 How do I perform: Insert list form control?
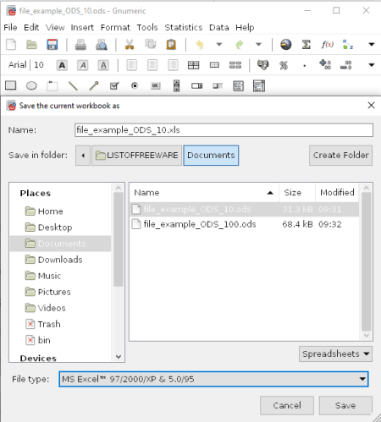pyautogui.click(x=239, y=86)
